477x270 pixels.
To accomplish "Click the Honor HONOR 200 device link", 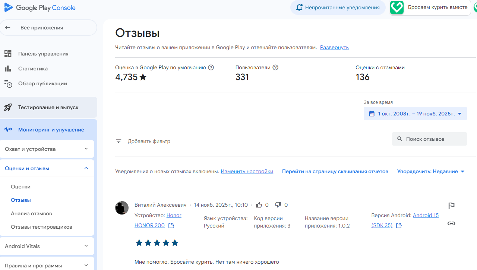I will tap(158, 220).
